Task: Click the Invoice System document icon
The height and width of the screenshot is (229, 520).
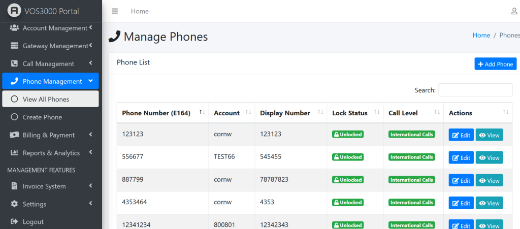Action: pyautogui.click(x=14, y=186)
